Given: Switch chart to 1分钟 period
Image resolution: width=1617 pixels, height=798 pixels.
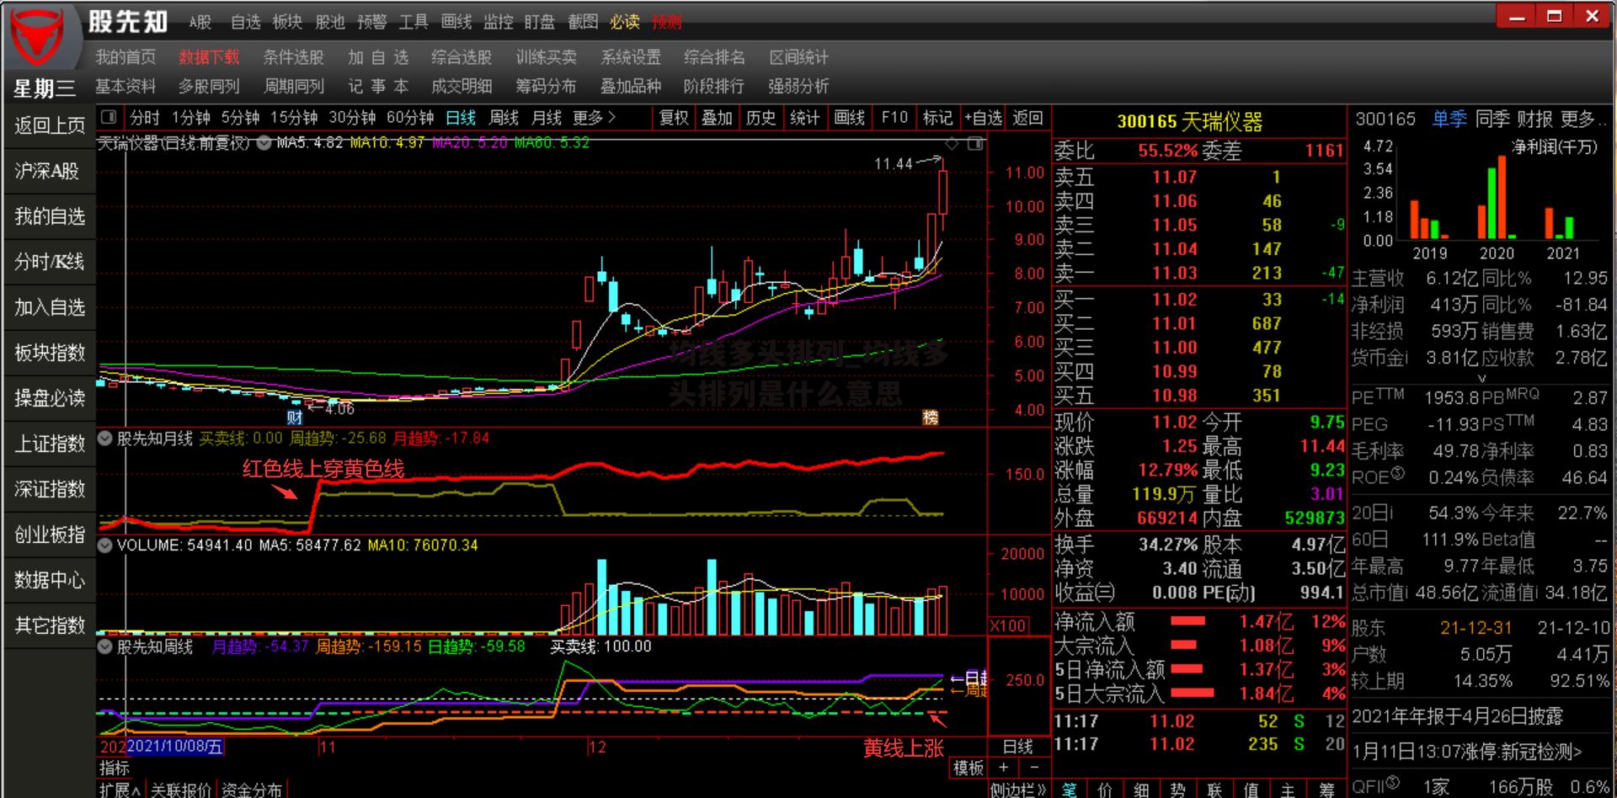Looking at the screenshot, I should pyautogui.click(x=190, y=118).
